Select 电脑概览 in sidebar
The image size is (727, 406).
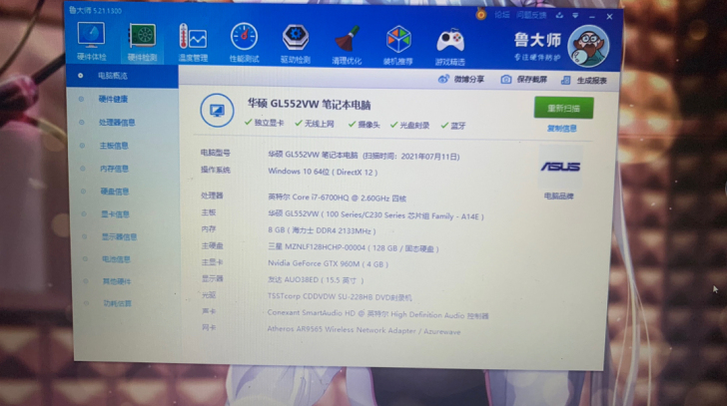122,76
